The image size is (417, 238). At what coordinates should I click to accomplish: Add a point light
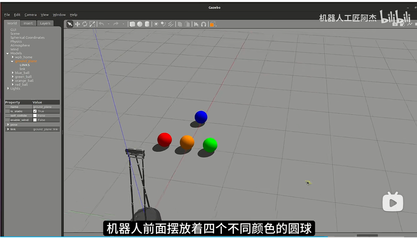(x=156, y=24)
